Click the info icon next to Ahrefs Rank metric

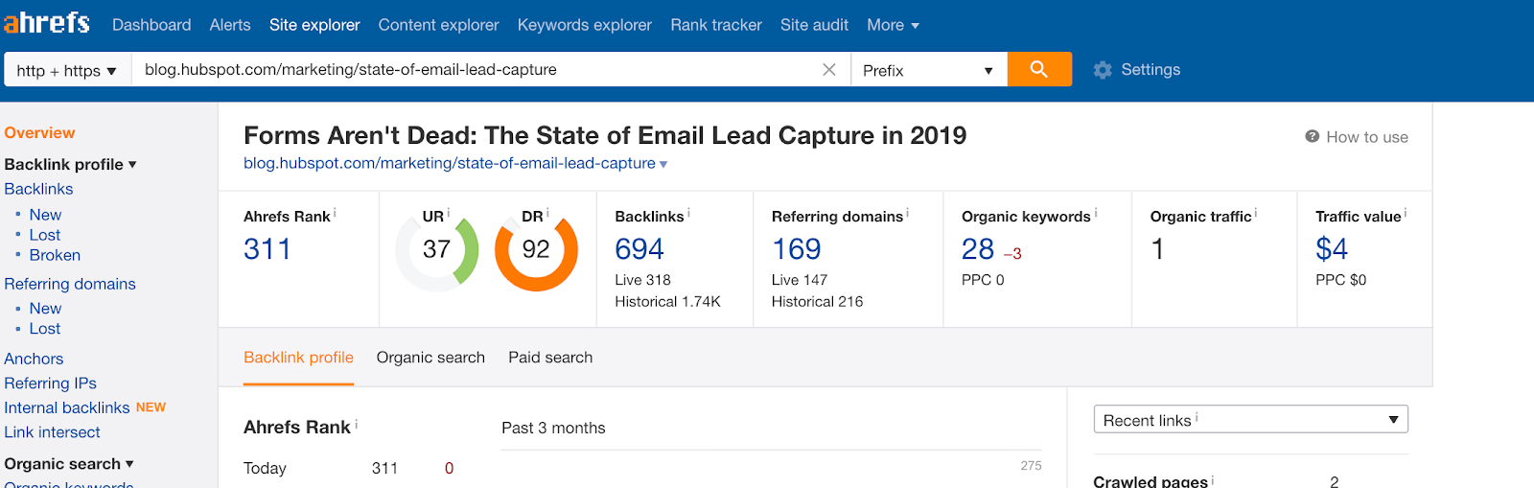pos(335,213)
